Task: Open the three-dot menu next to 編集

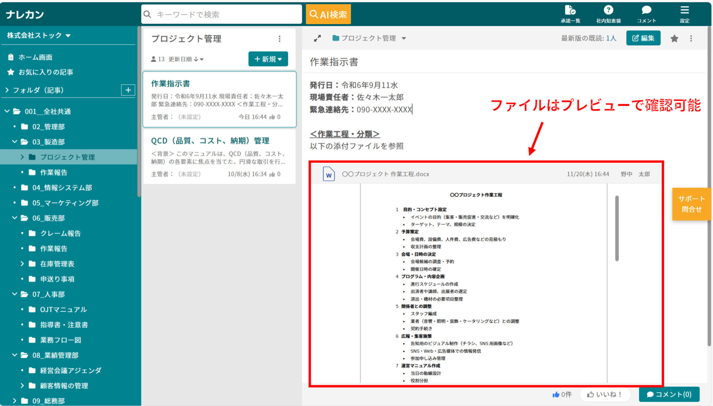Action: pyautogui.click(x=691, y=38)
